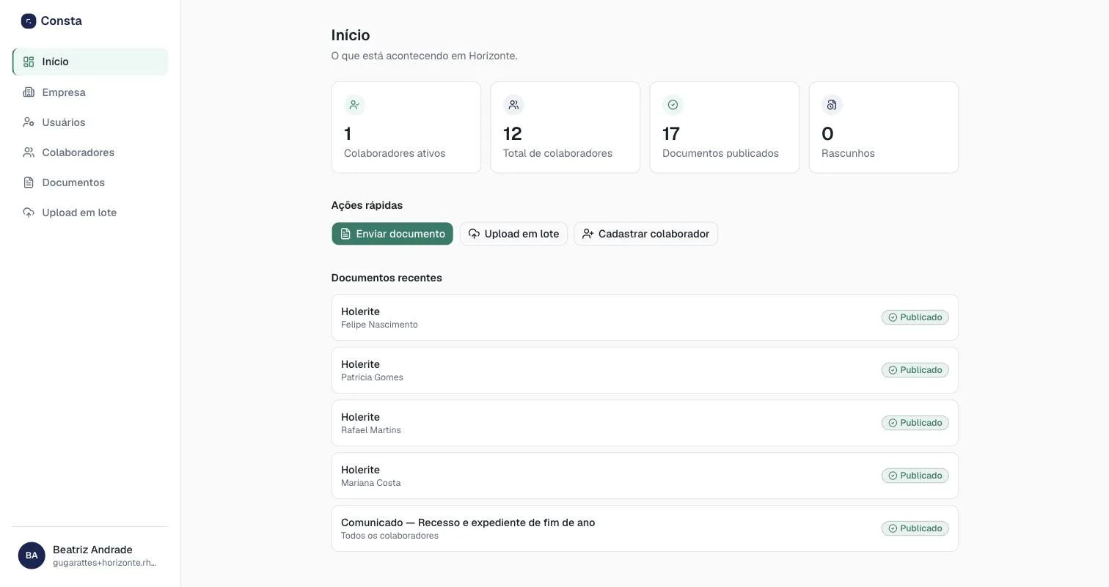
Task: Navigate to Colaboradores
Action: 90,152
